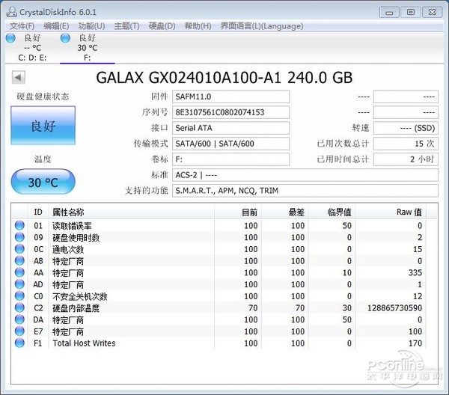Click the Raw 值 column header
This screenshot has height=395, width=449.
(391, 212)
